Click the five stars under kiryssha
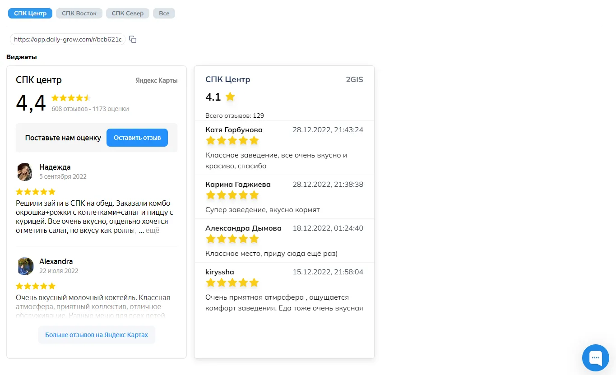 232,282
